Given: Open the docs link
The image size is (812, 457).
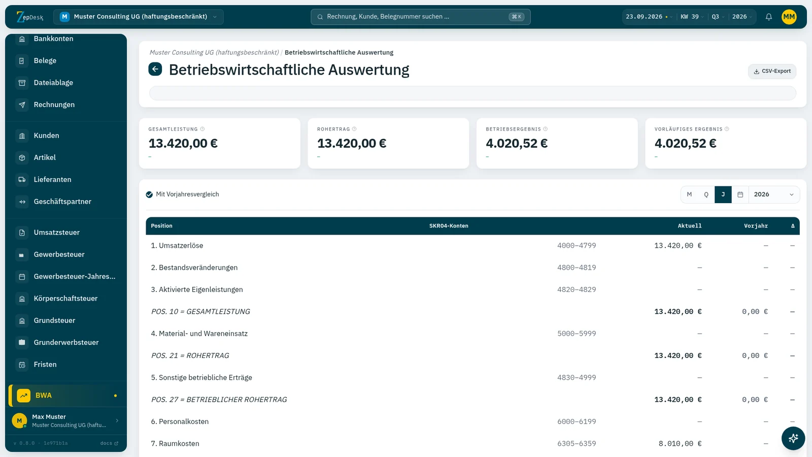Looking at the screenshot, I should pyautogui.click(x=109, y=443).
